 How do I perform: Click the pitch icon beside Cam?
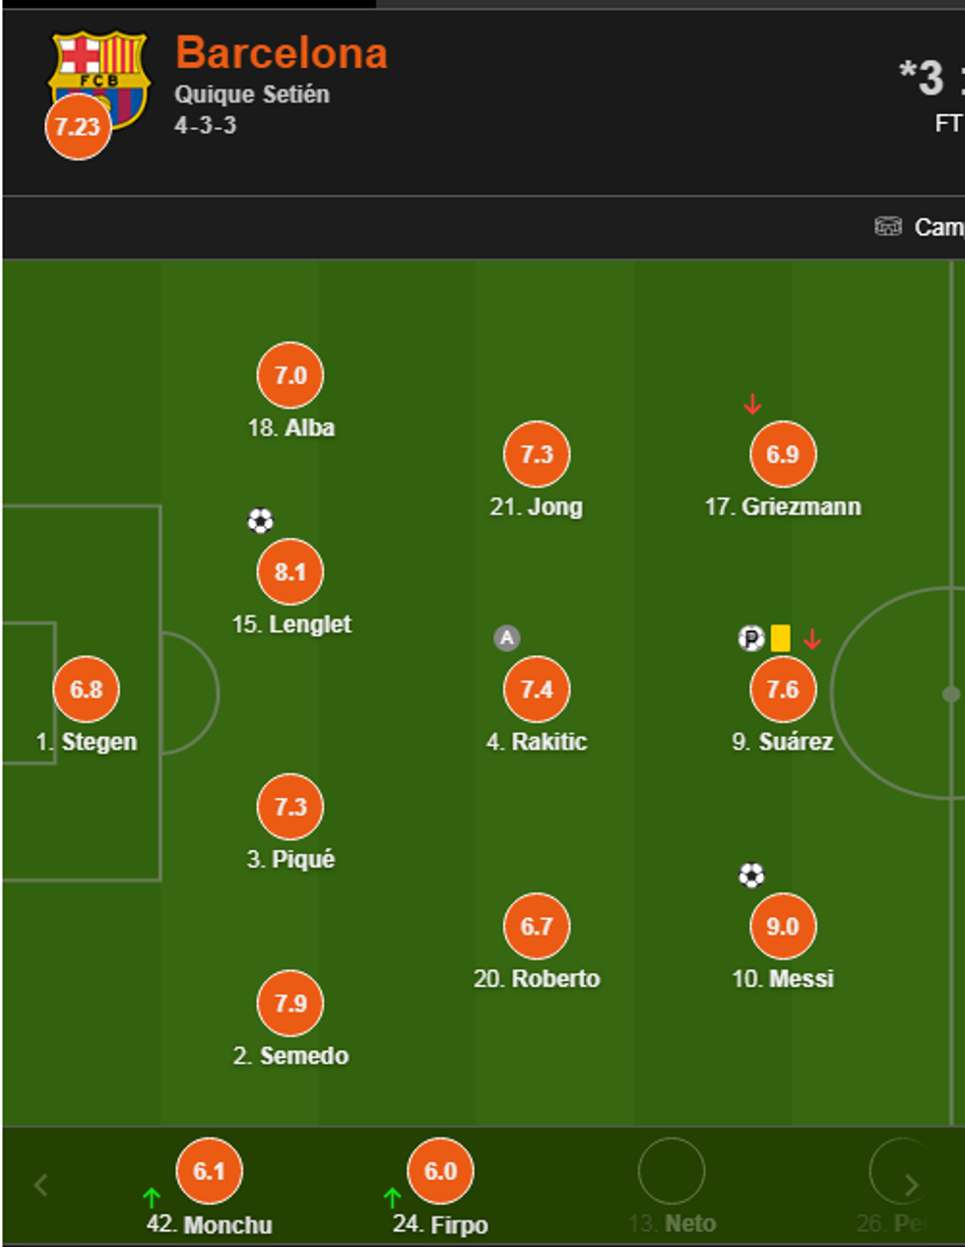pos(888,227)
